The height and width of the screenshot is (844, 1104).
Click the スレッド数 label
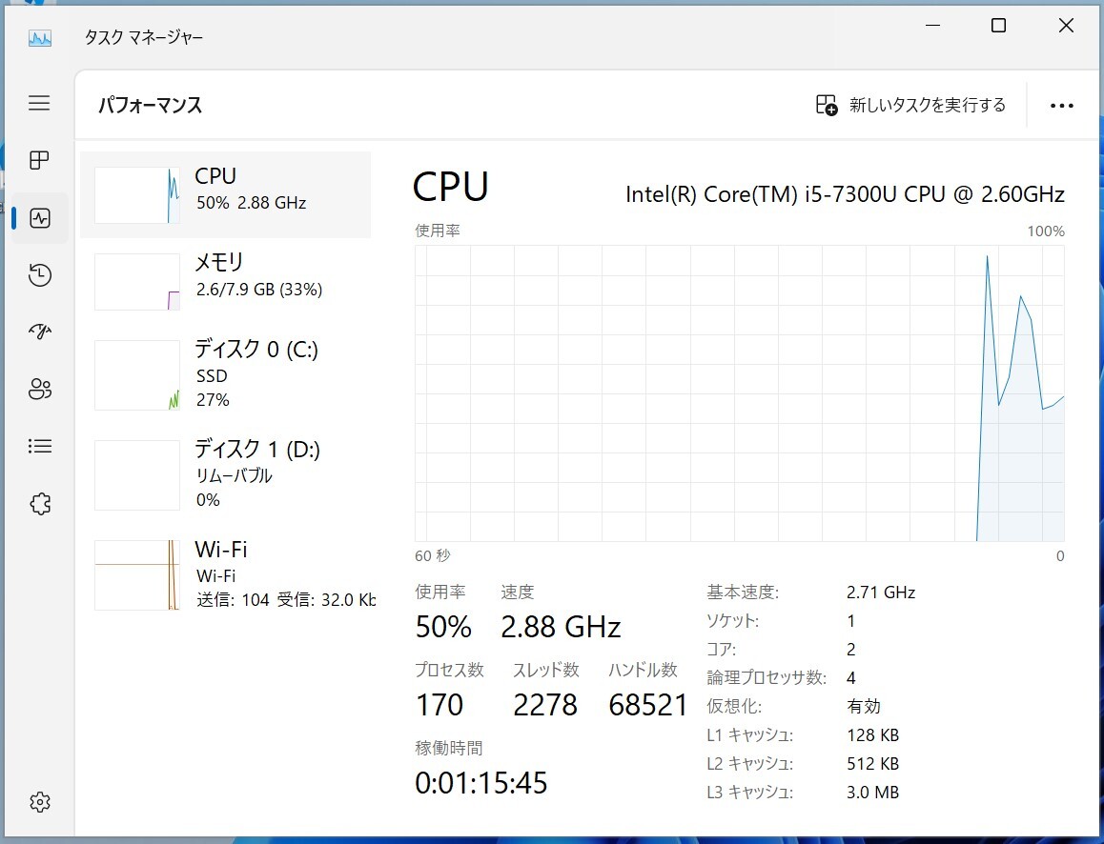click(x=545, y=670)
